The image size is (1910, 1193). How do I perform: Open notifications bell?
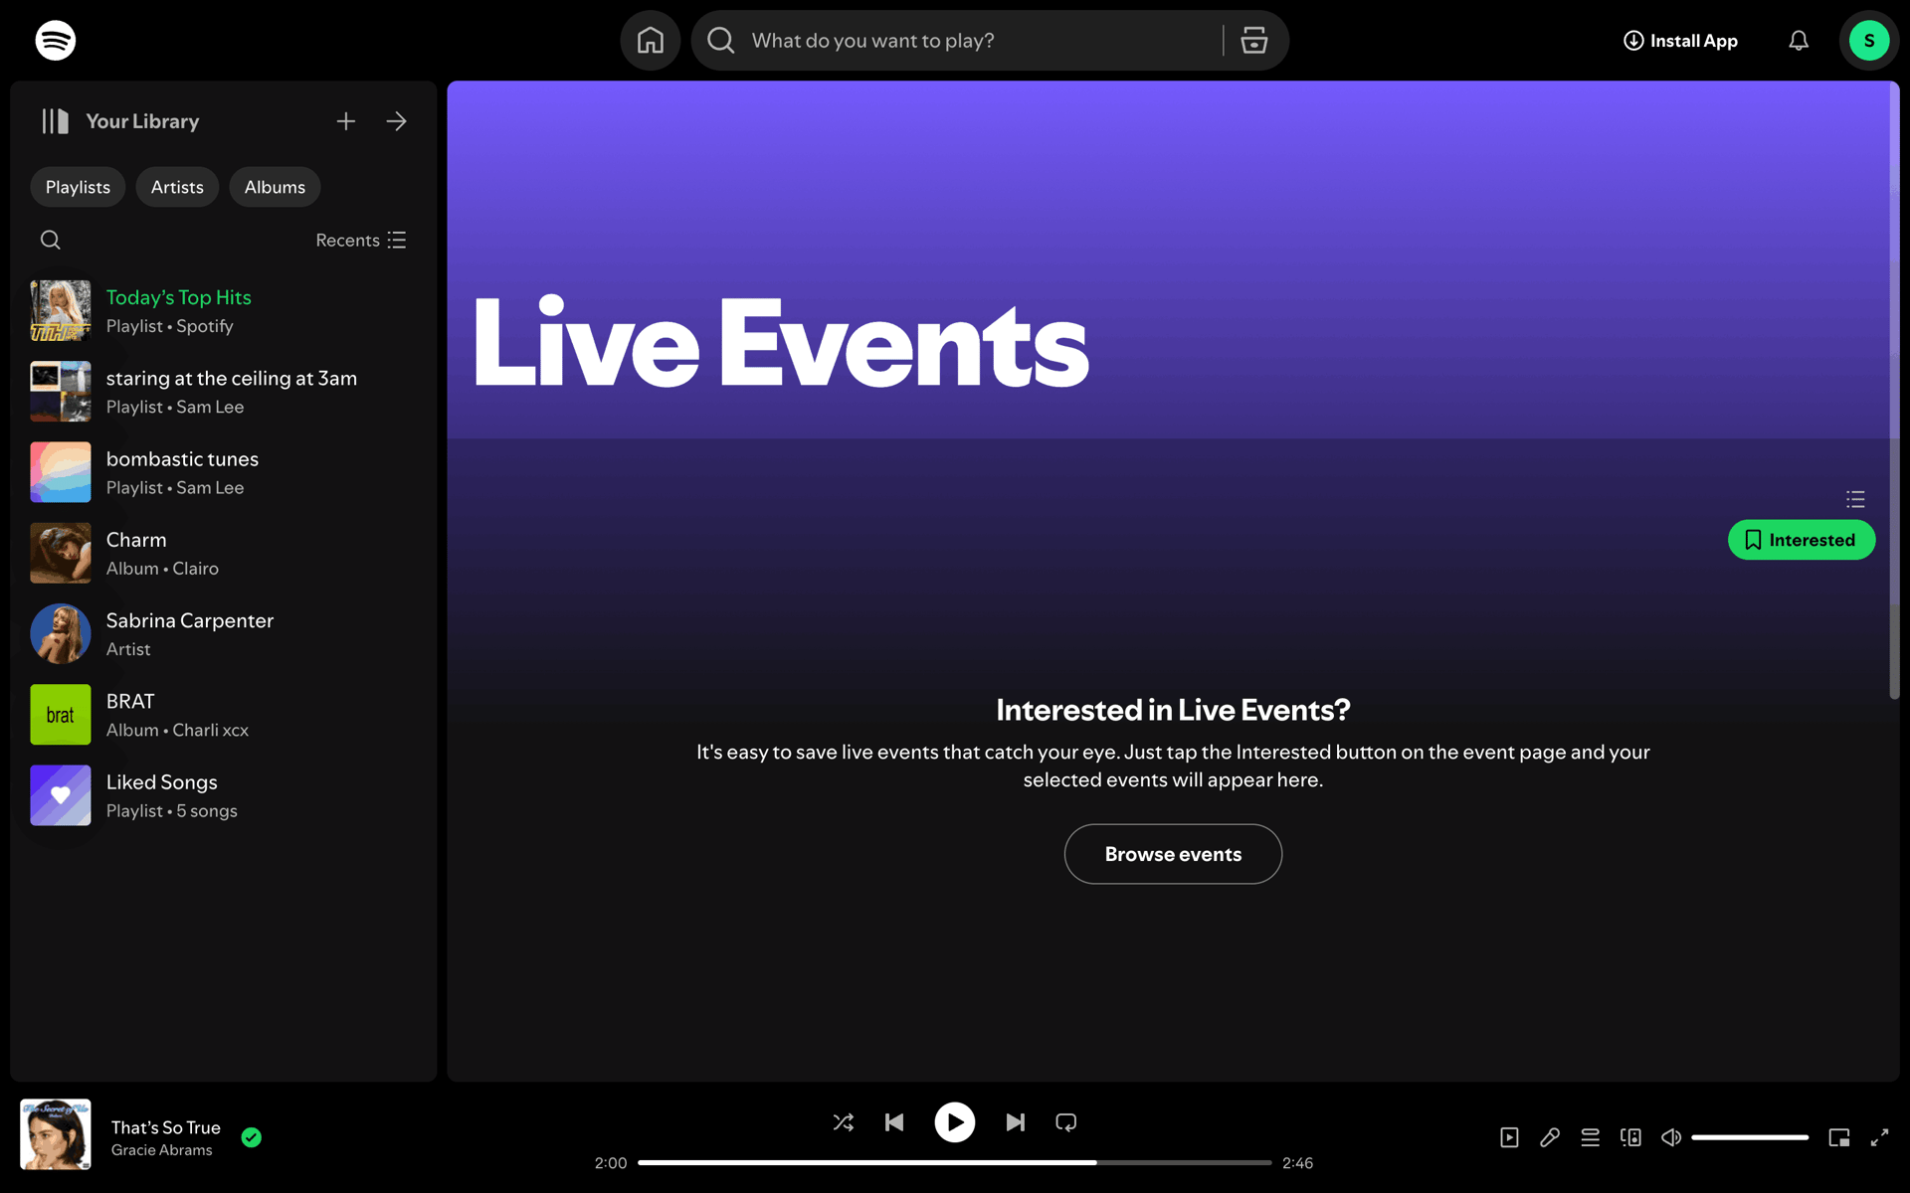tap(1799, 41)
